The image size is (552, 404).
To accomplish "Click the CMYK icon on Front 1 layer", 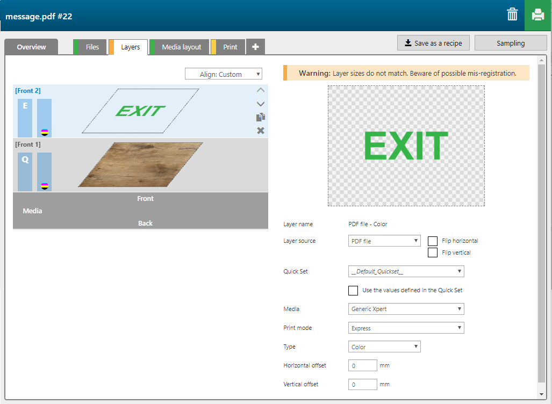I will (45, 186).
